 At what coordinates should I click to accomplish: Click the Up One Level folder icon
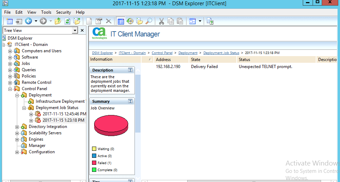point(58,21)
